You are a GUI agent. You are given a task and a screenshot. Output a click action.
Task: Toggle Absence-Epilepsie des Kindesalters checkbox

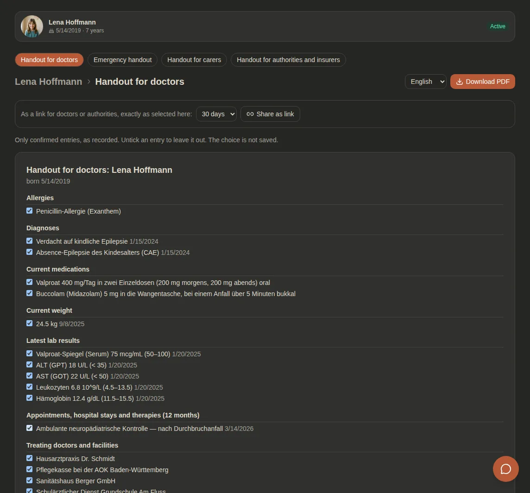29,252
